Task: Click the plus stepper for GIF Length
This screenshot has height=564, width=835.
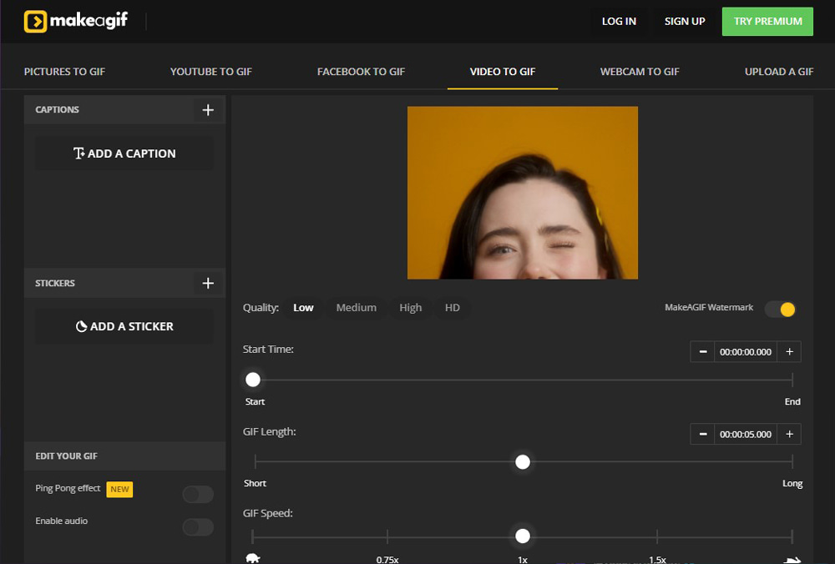Action: click(x=789, y=434)
